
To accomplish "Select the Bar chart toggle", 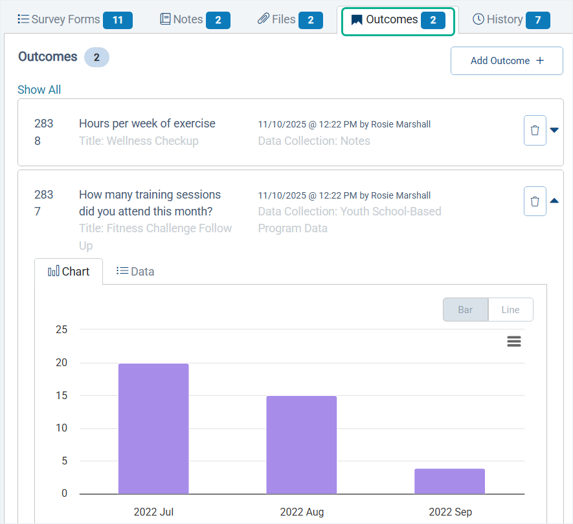I will [465, 310].
